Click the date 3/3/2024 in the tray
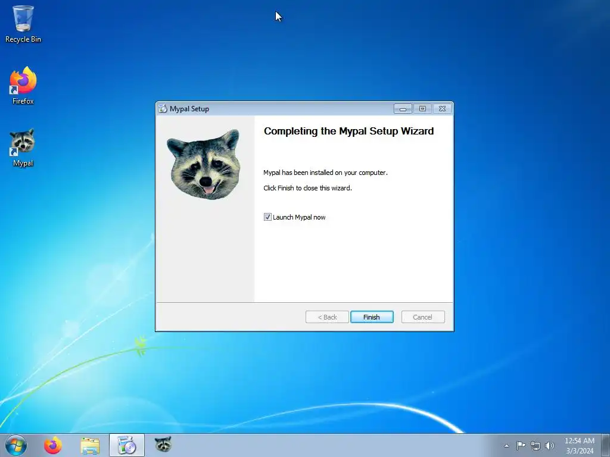 (x=580, y=451)
